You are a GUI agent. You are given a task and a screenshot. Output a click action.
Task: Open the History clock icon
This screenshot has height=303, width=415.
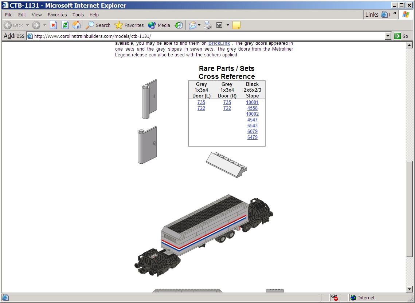[179, 25]
